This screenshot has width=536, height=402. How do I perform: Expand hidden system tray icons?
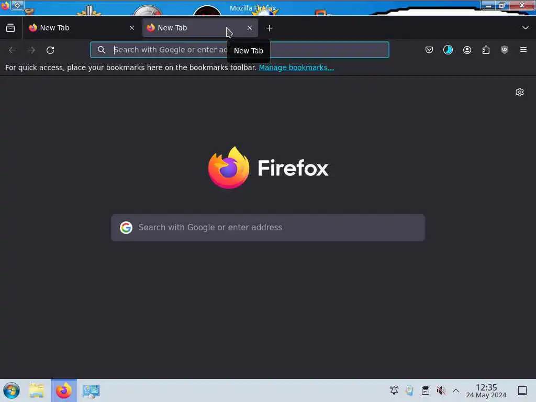click(x=456, y=390)
